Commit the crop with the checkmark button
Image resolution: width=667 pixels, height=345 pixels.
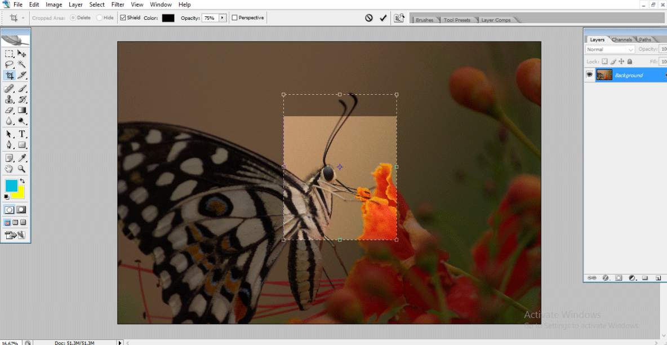(x=383, y=17)
